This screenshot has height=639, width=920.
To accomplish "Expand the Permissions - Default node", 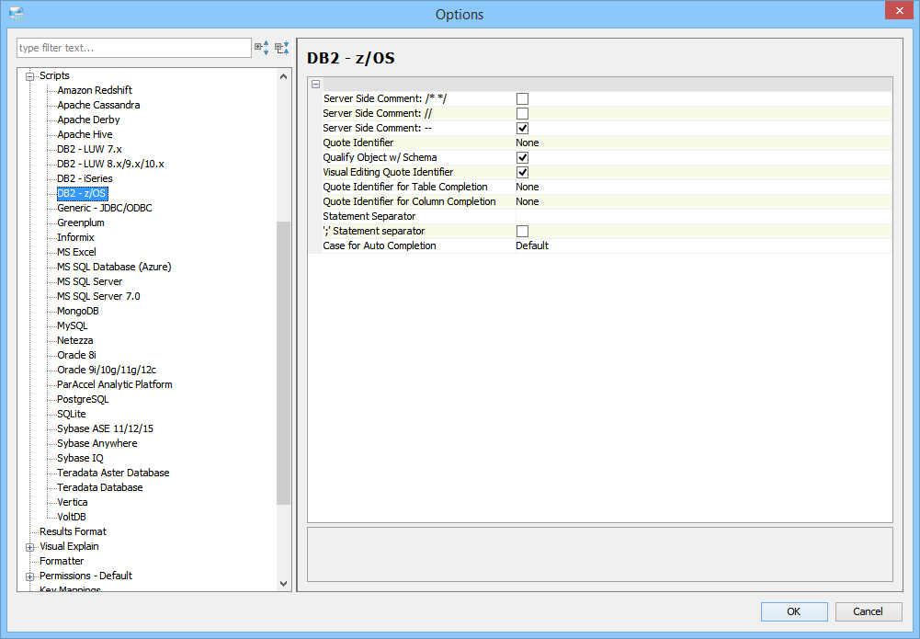I will (30, 576).
